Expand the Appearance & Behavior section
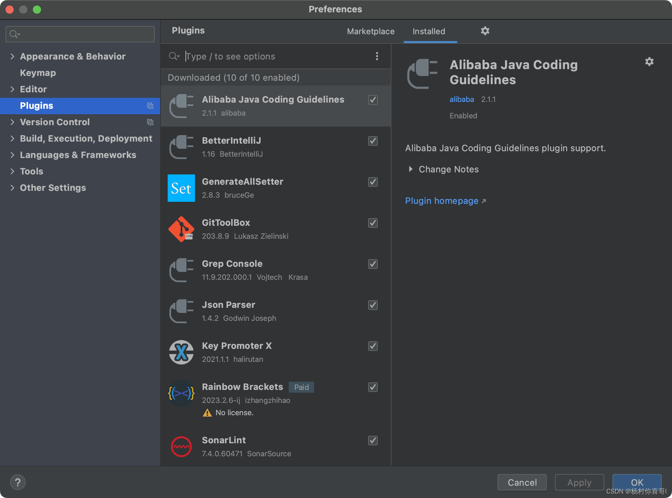Viewport: 672px width, 498px height. pyautogui.click(x=12, y=56)
